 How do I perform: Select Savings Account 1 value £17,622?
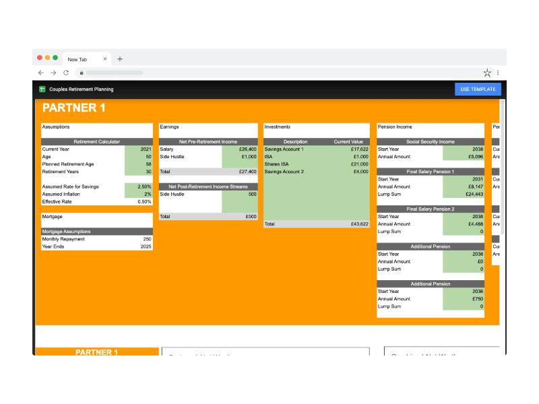360,149
